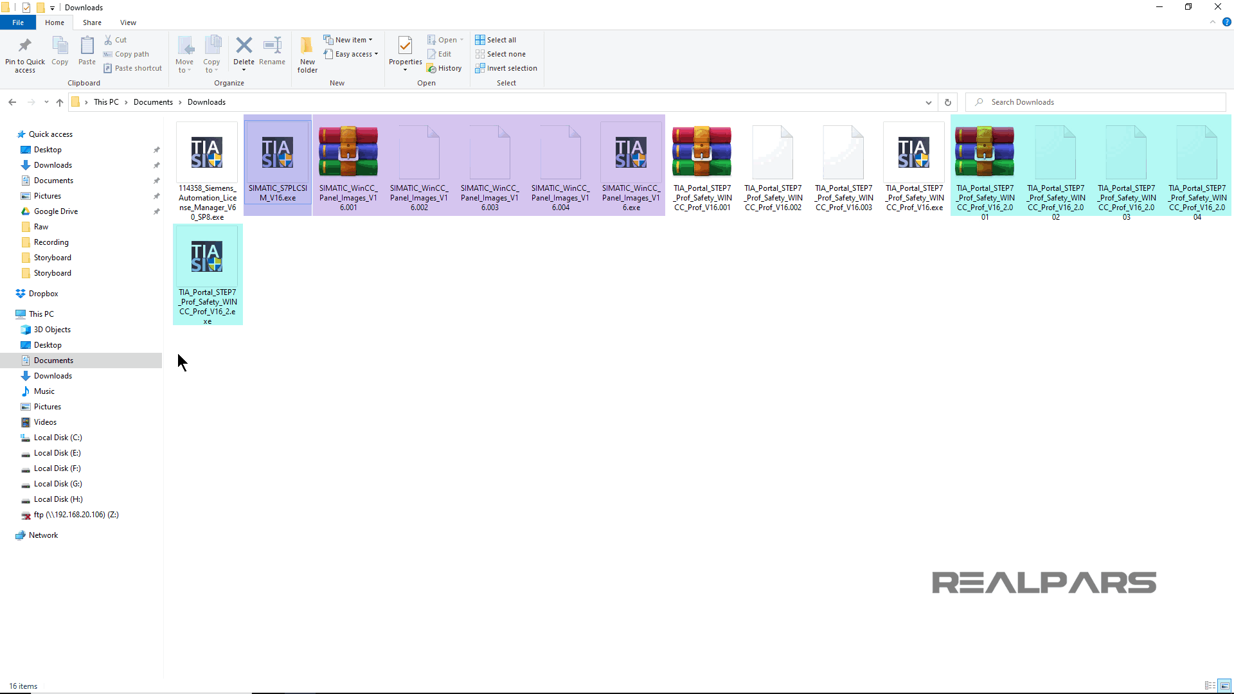Screen dimensions: 1234x694
Task: Switch to the Home ribbon tab
Action: (x=55, y=22)
